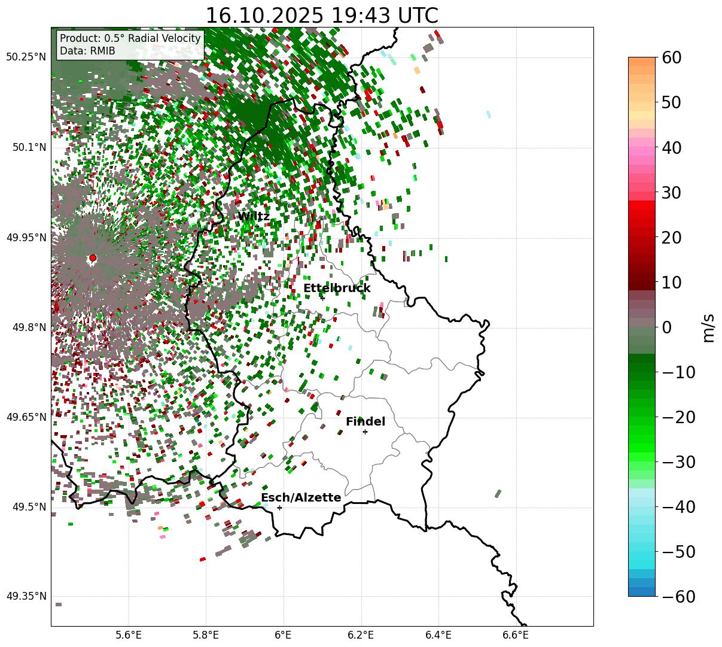Screen dimensions: 722x647
Task: Click the colorbar tick label 20
Action: pyautogui.click(x=671, y=237)
